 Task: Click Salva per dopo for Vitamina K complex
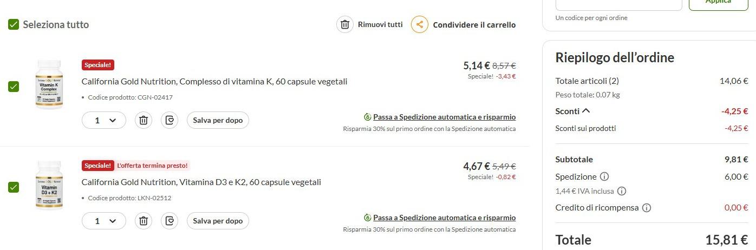coord(218,120)
